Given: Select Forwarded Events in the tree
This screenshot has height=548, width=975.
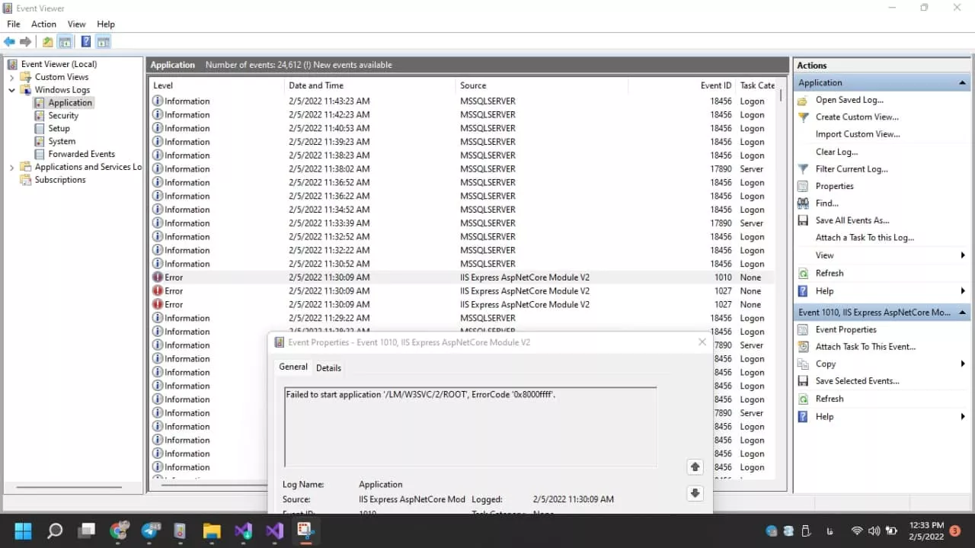Looking at the screenshot, I should (82, 155).
